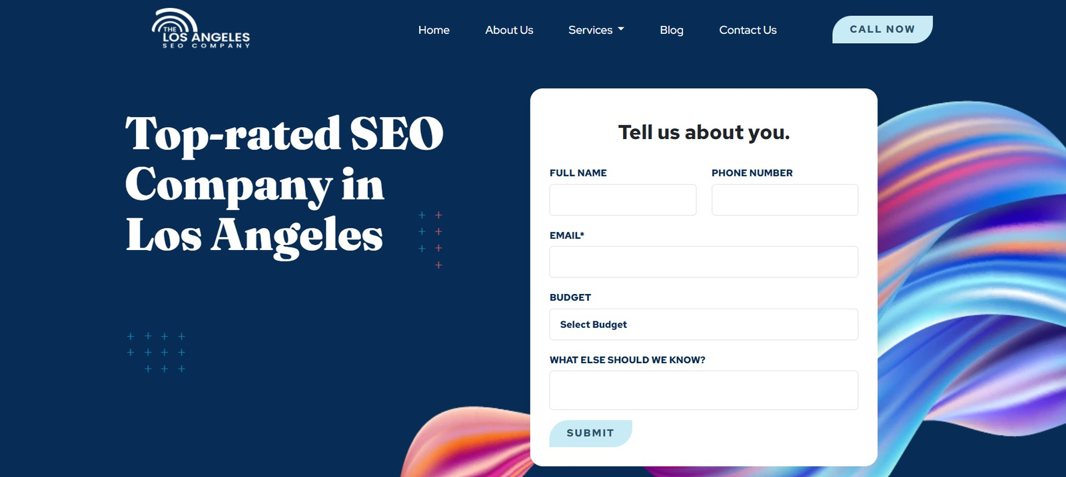Open the Contact Us page
The height and width of the screenshot is (477, 1066).
click(x=748, y=30)
